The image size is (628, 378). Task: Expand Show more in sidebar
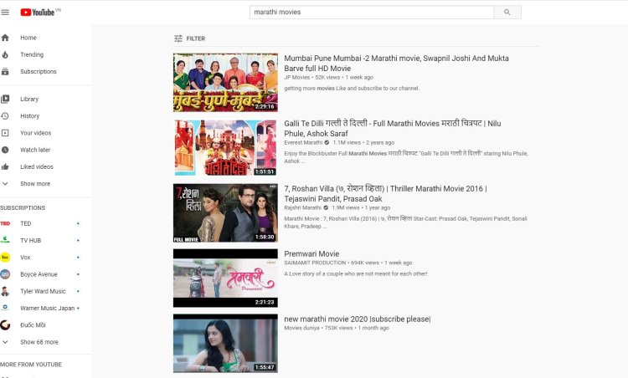click(x=35, y=184)
